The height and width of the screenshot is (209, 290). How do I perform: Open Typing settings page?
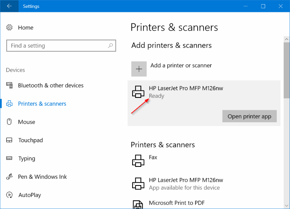click(27, 159)
